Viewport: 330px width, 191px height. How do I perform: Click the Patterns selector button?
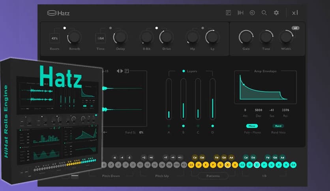click(x=213, y=176)
